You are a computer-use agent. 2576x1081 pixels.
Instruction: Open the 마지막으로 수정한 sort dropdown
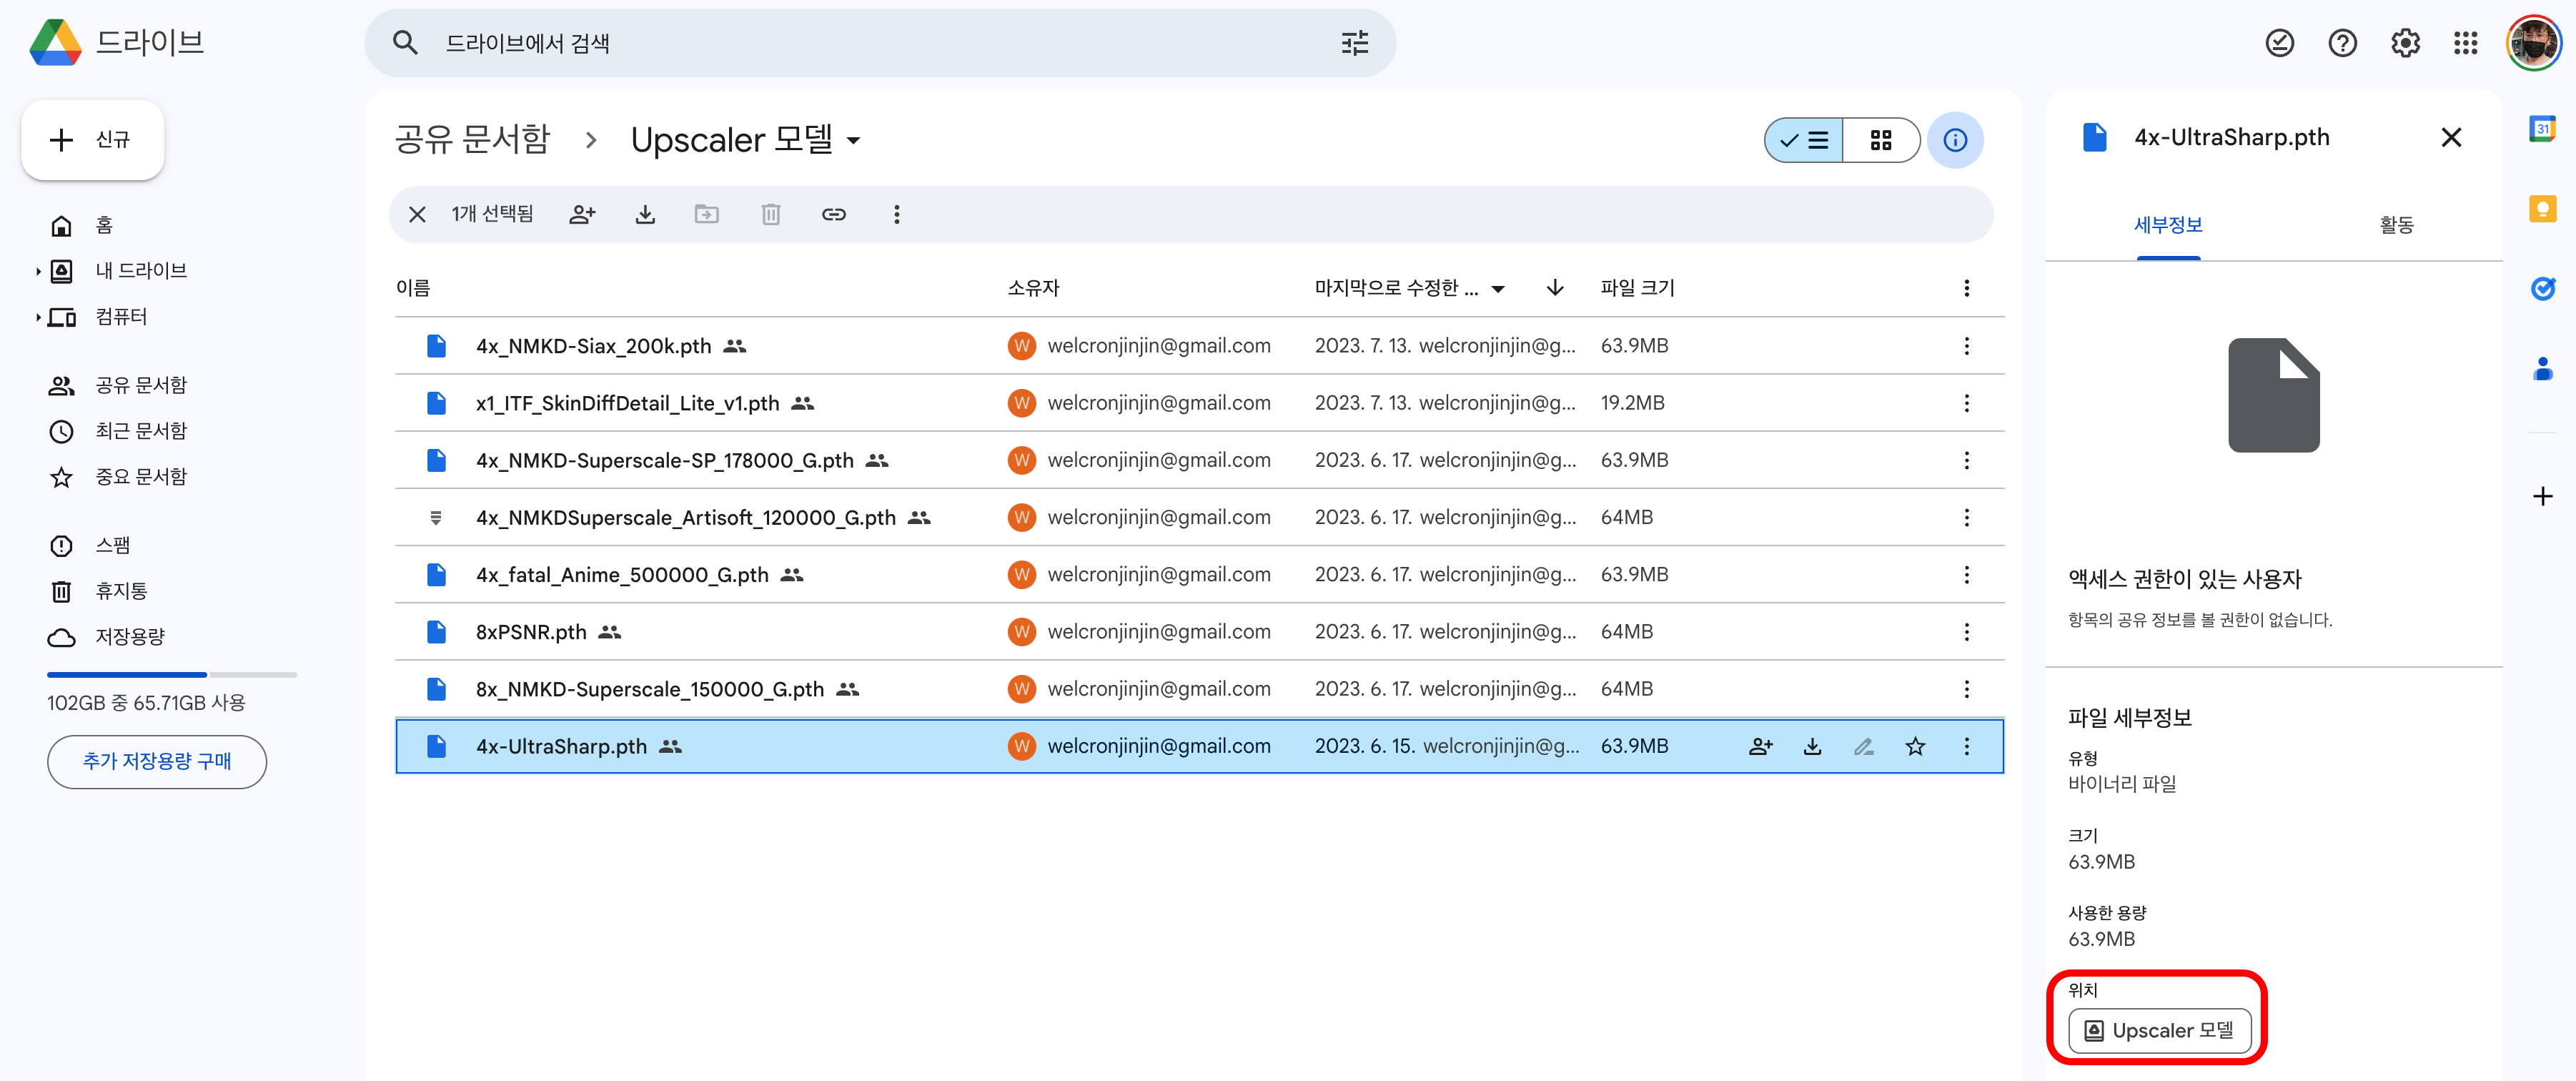coord(1497,289)
